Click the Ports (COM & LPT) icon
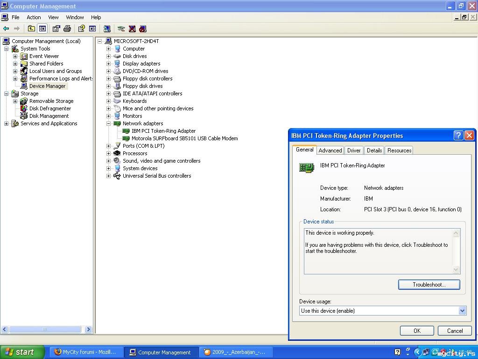 (x=117, y=146)
